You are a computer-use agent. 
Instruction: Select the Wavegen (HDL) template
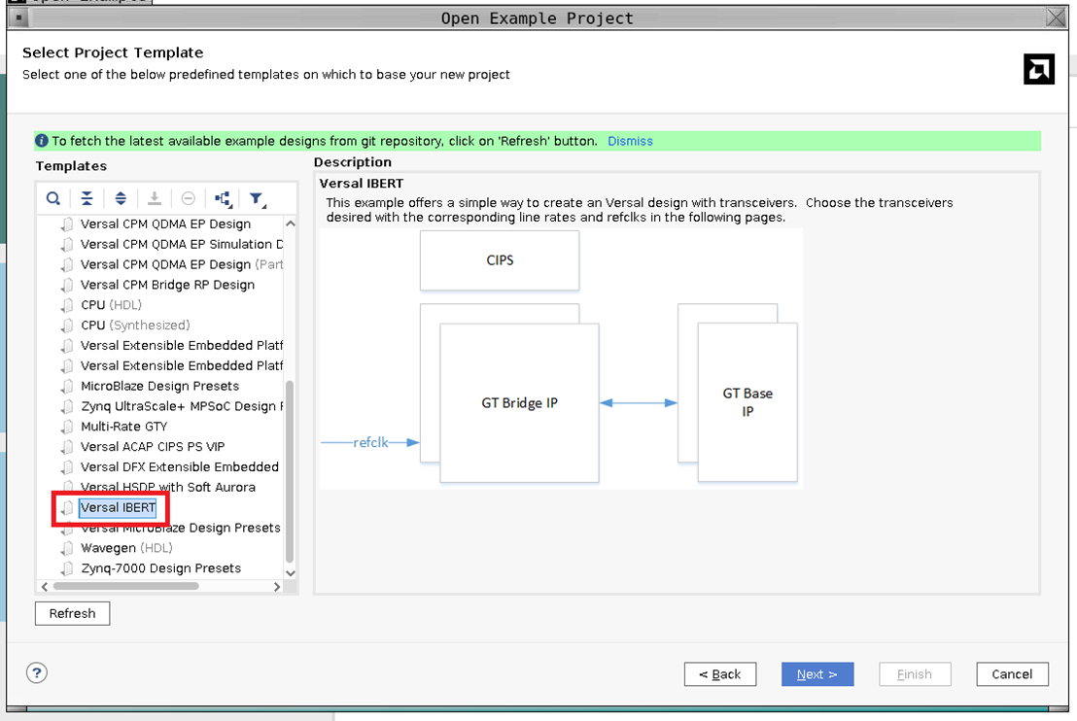click(126, 548)
